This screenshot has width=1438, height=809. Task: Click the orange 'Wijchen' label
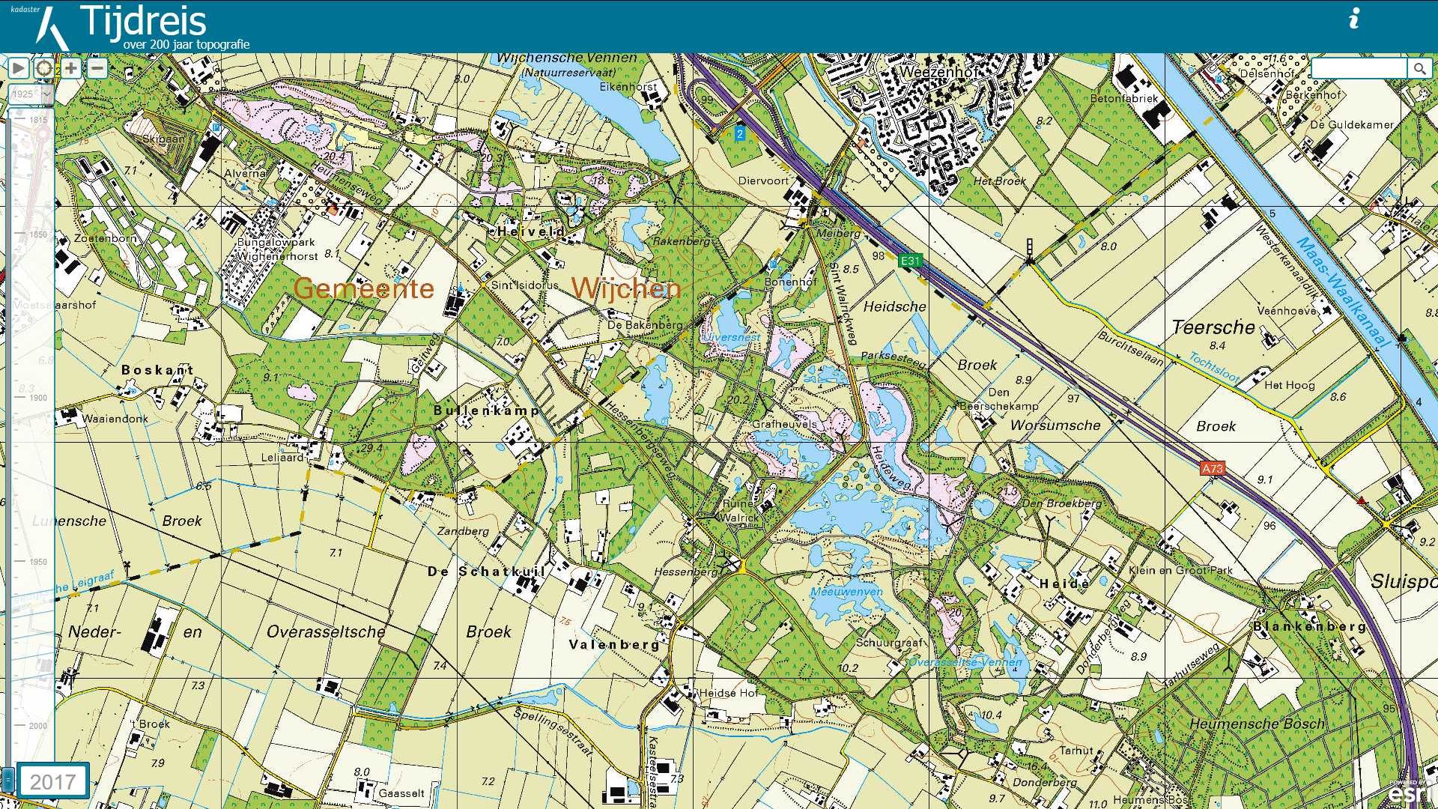[626, 288]
